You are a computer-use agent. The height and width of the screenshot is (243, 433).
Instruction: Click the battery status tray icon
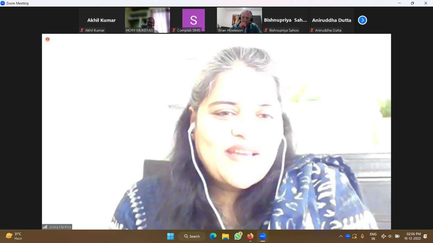[x=397, y=236]
